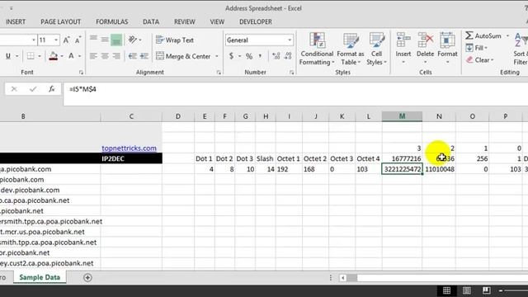This screenshot has width=528, height=297.
Task: Increase decimal places
Action: point(276,56)
